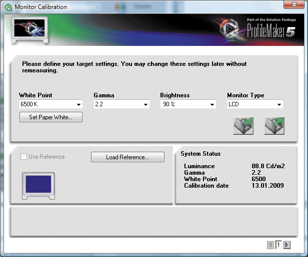Go to the previous page arrow

point(270,245)
